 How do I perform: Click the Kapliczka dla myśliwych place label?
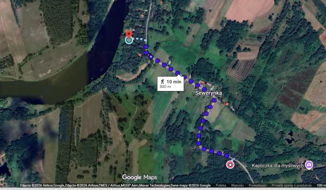click(x=278, y=166)
